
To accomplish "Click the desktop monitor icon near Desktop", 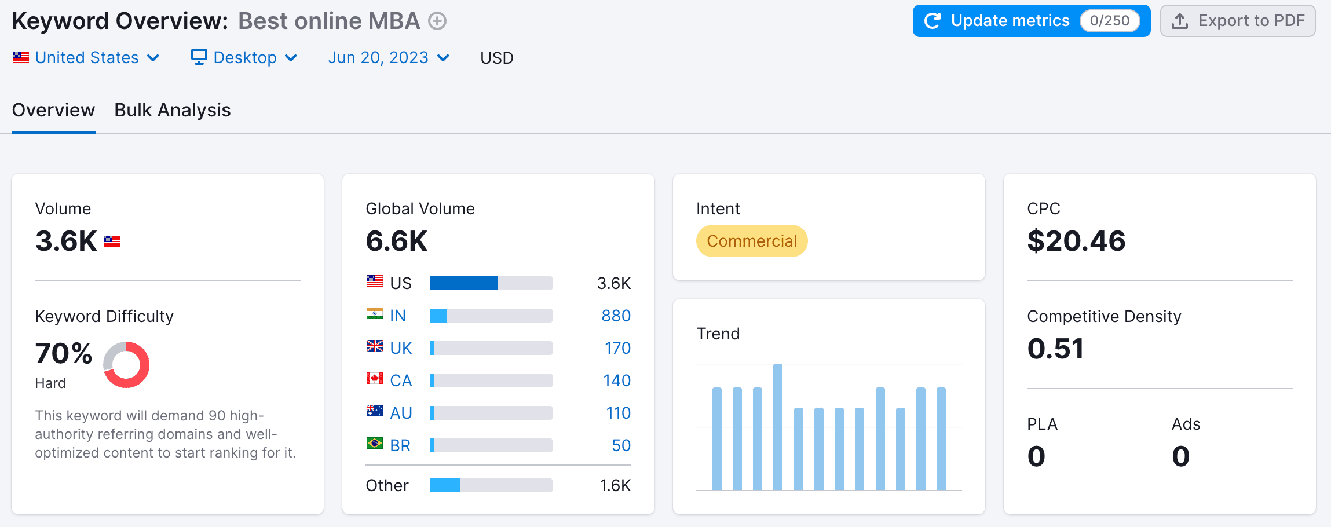I will (199, 57).
